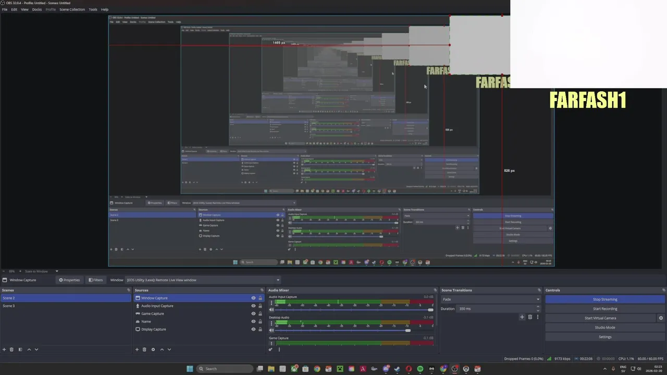
Task: Move scene down with arrow icon
Action: pos(36,349)
